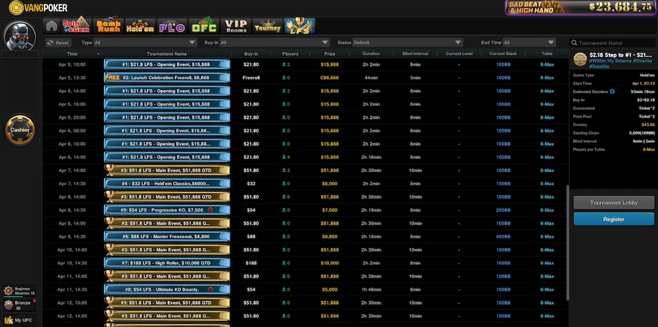Select #6 $88 LFS Master Freezeout tournament
This screenshot has height=327, width=658.
[x=167, y=236]
